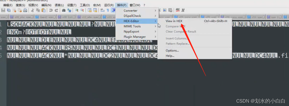The height and width of the screenshot is (106, 289).
Task: Close the new 1 tab
Action: [280, 17]
